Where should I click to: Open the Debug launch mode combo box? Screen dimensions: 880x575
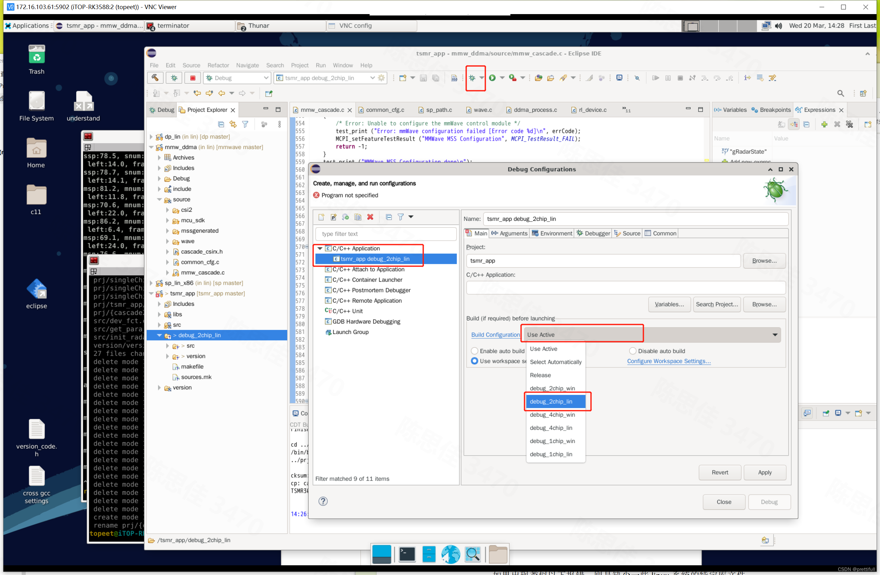(x=237, y=78)
